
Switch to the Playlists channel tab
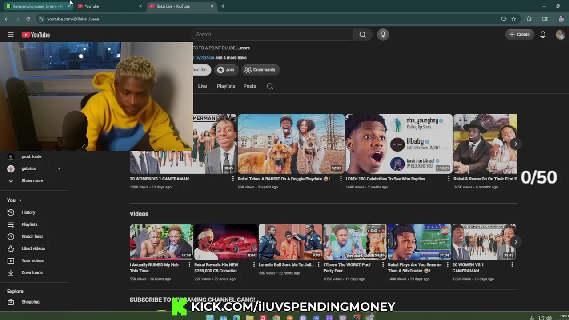[x=226, y=86]
